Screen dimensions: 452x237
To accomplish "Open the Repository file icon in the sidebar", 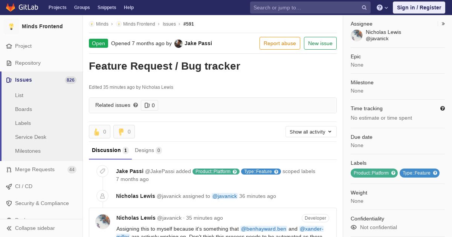I will (x=9, y=63).
